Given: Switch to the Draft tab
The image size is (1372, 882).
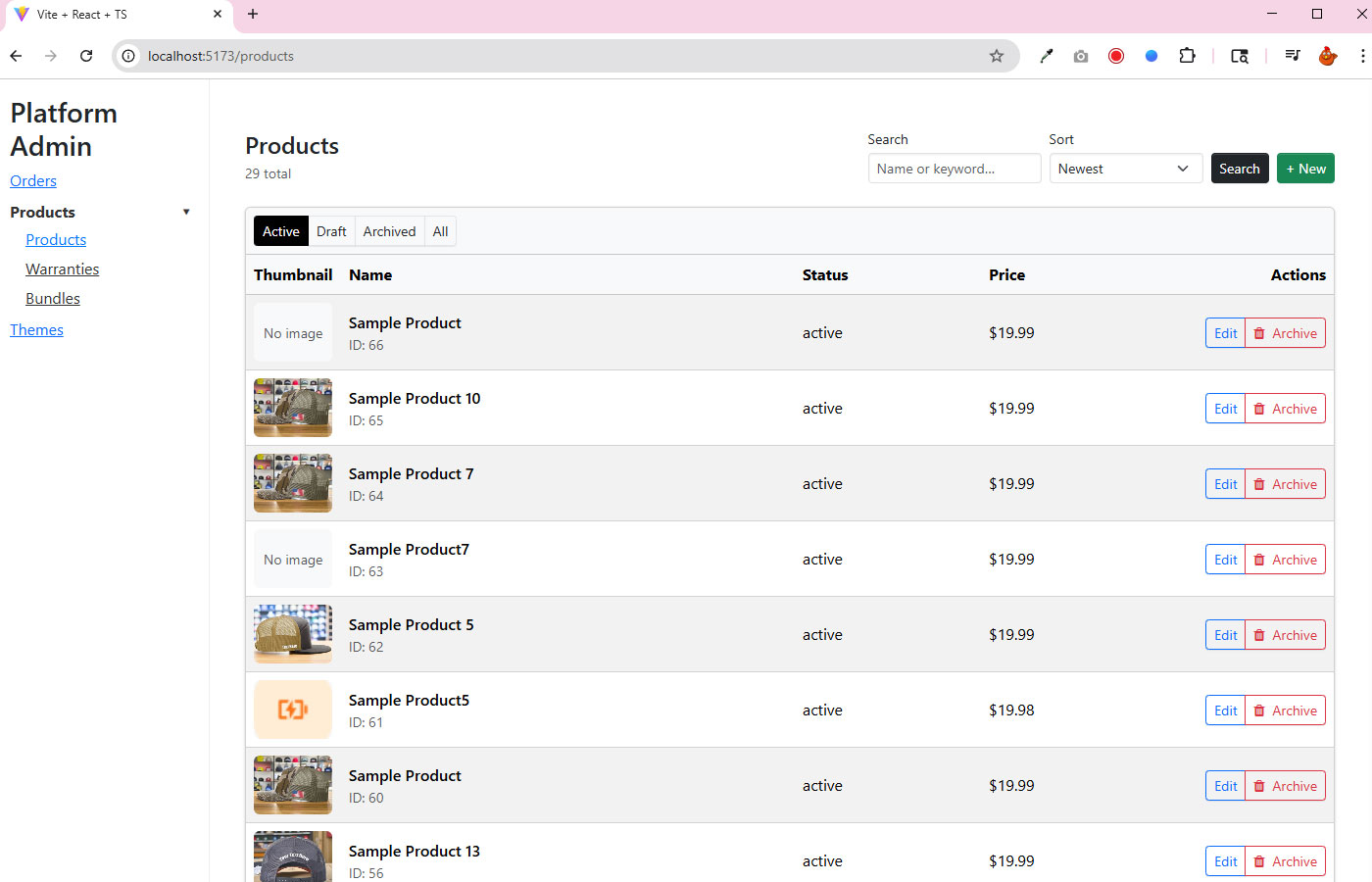Looking at the screenshot, I should 331,231.
